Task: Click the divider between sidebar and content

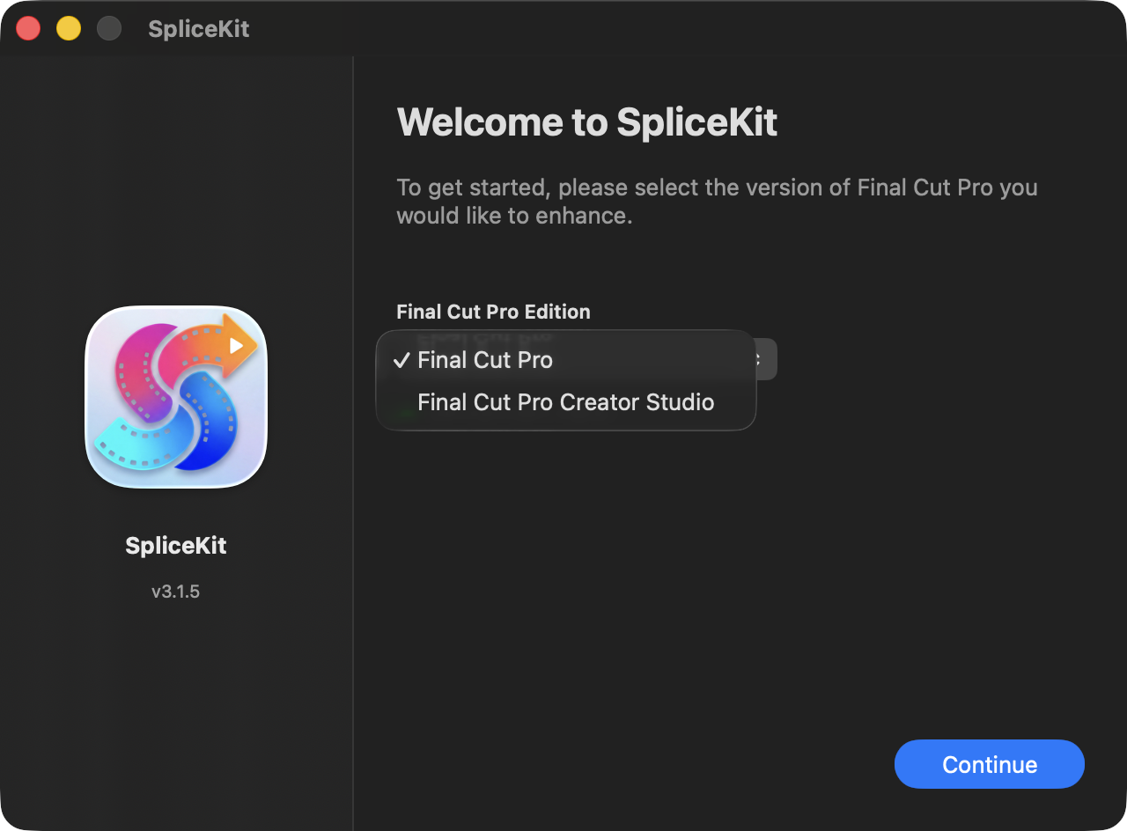Action: 353,440
